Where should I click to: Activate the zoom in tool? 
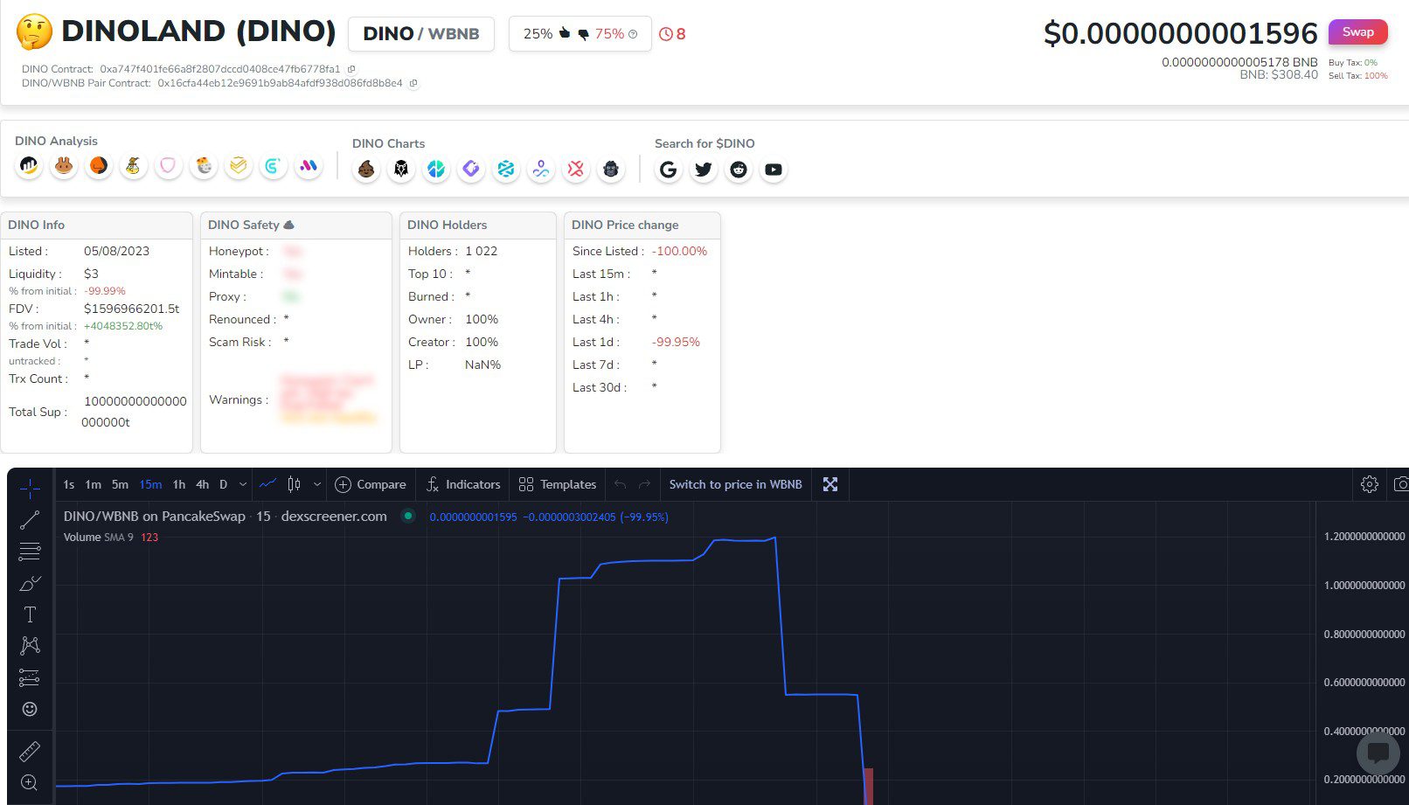[30, 782]
